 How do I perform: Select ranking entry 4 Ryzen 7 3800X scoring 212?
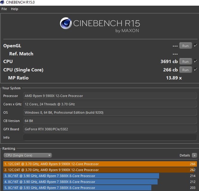click(x=100, y=182)
